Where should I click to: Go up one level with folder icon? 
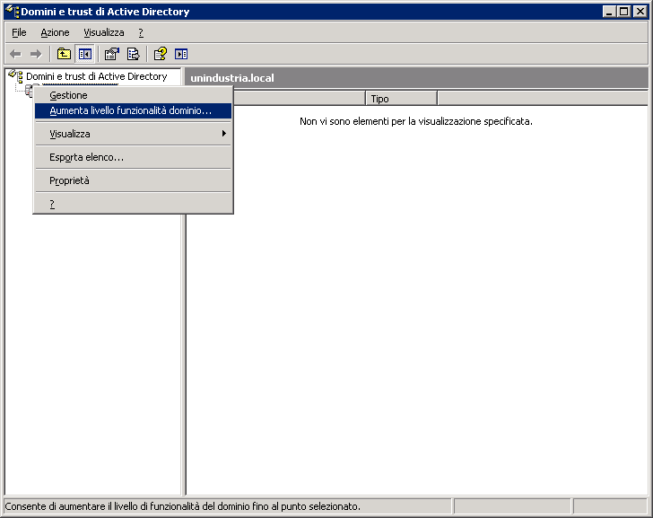(64, 54)
